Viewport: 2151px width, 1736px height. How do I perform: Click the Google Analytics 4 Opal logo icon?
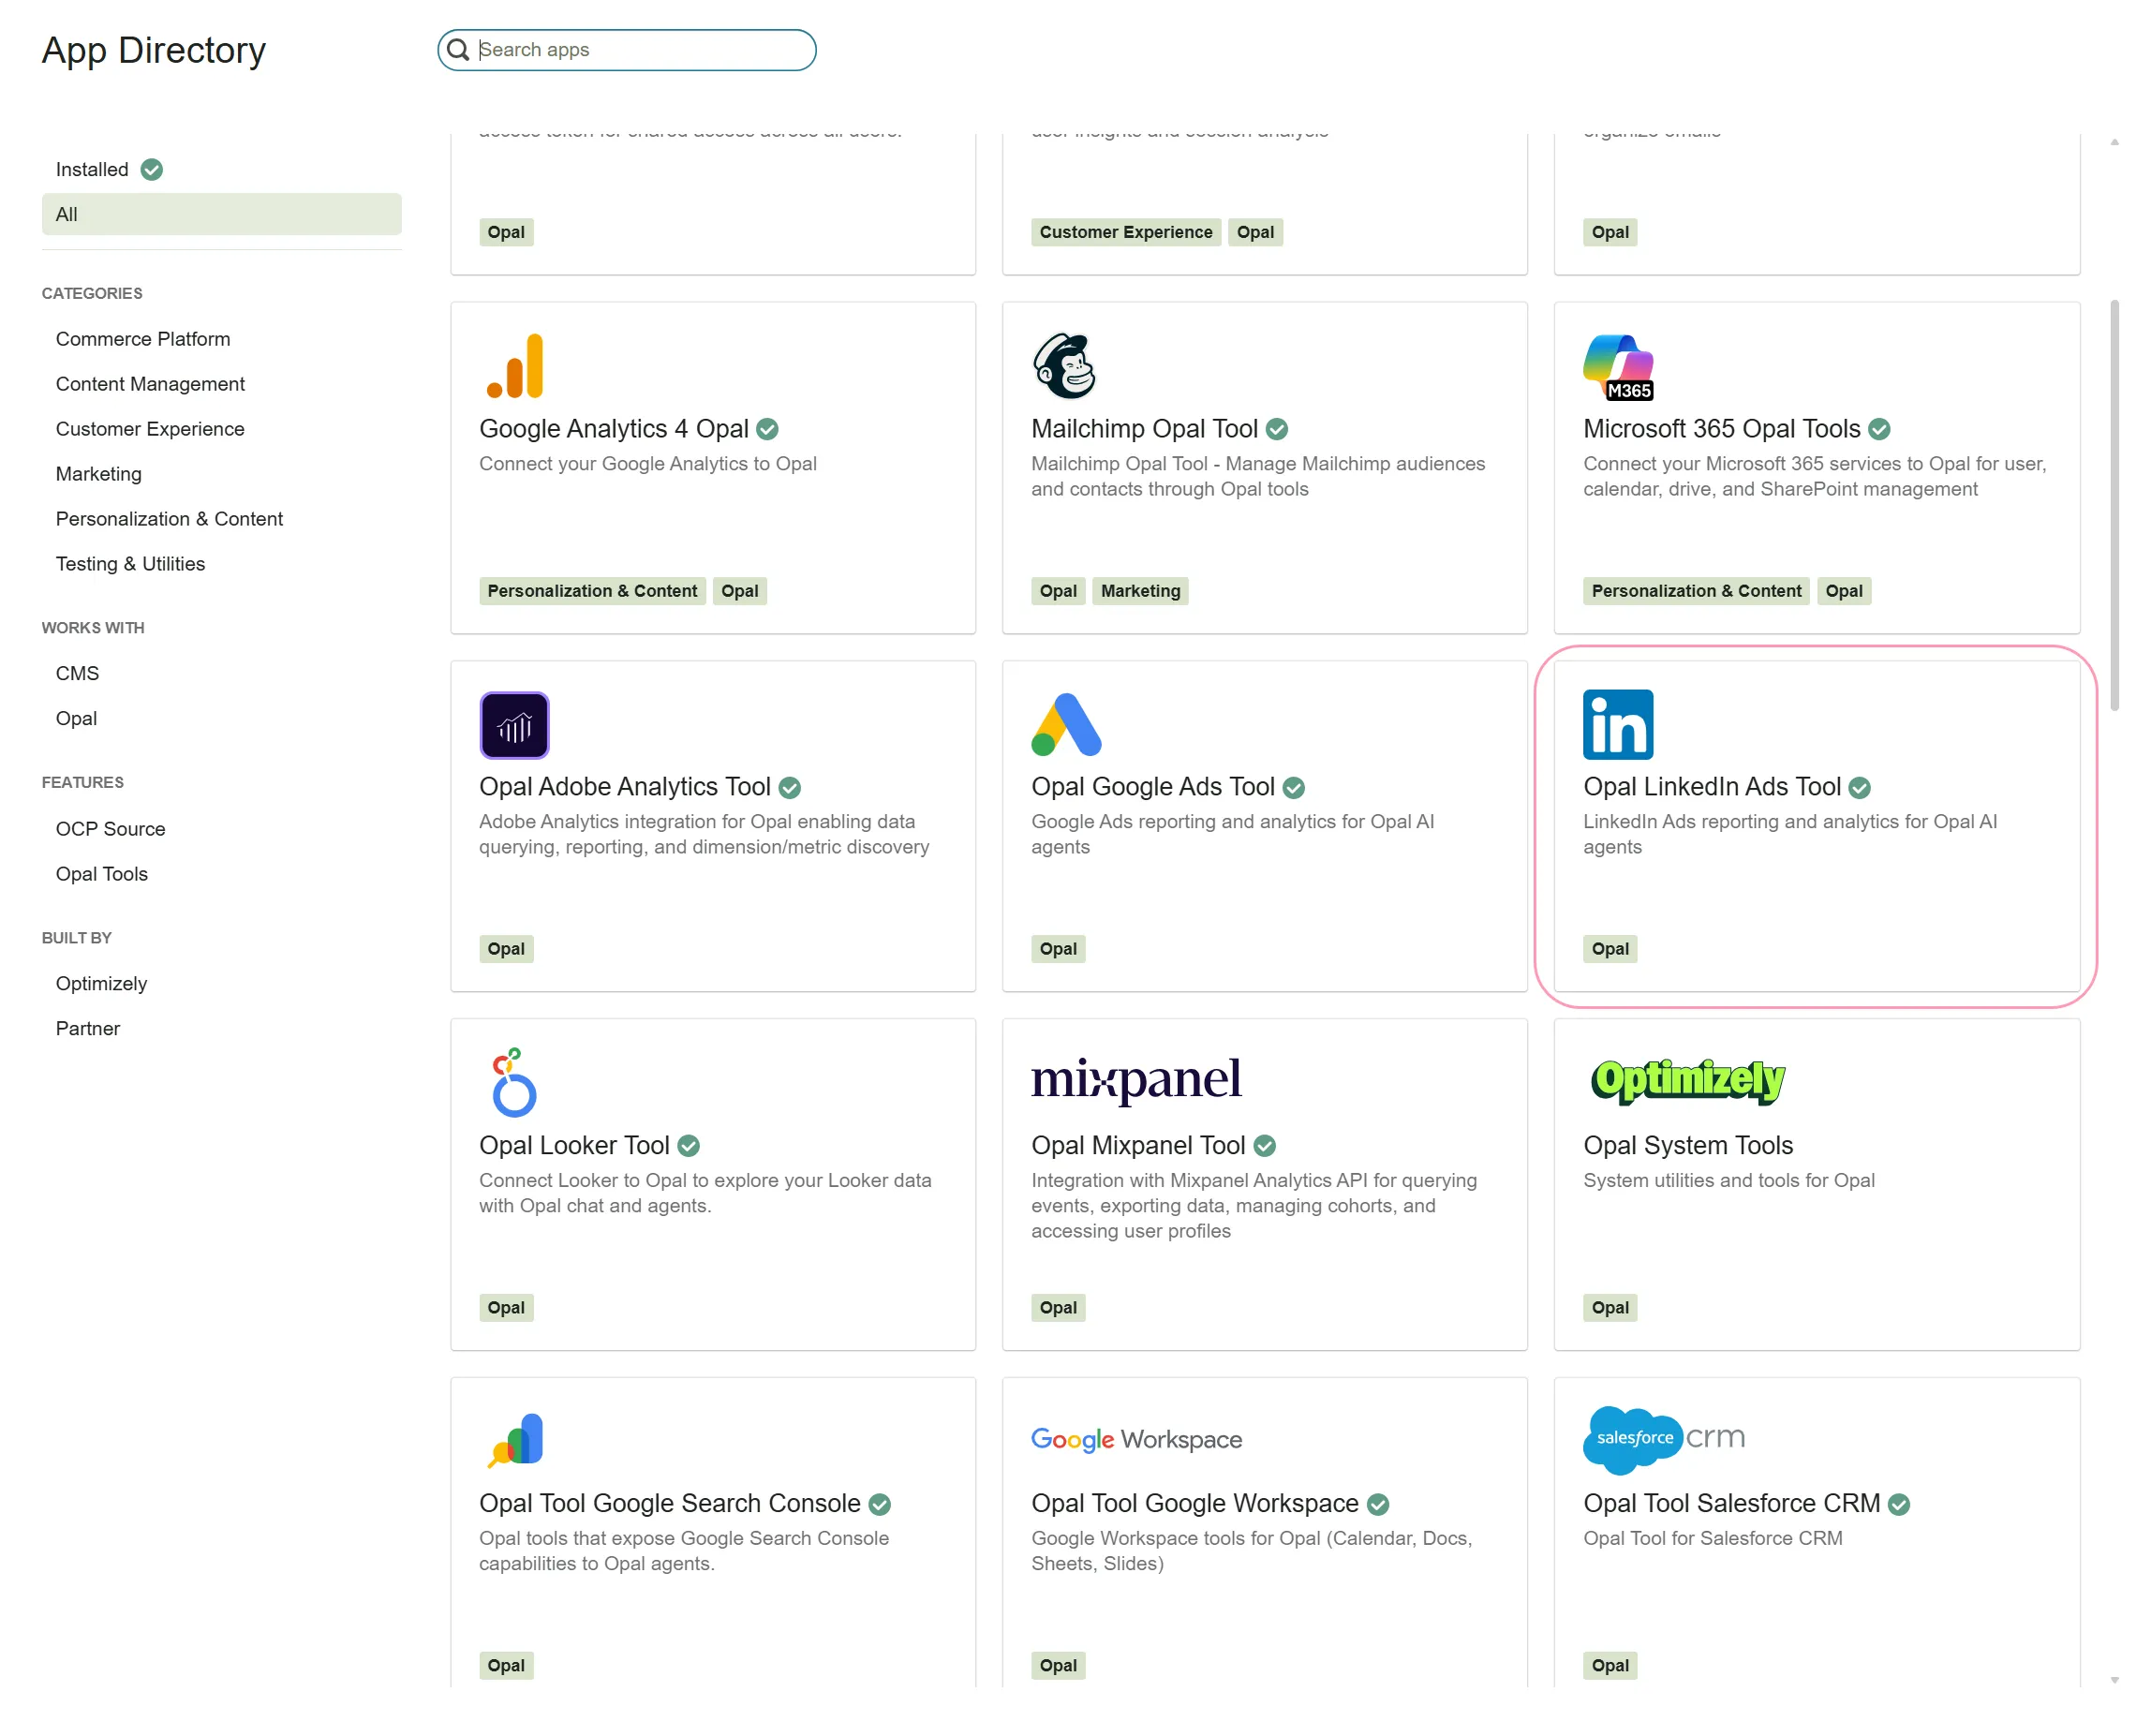(x=515, y=366)
